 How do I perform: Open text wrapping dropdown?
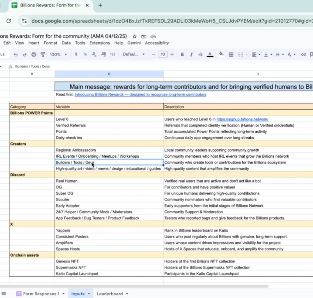pyautogui.click(x=280, y=54)
